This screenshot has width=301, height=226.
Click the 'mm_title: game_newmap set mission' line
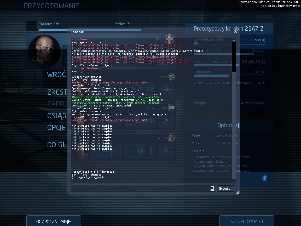[120, 114]
